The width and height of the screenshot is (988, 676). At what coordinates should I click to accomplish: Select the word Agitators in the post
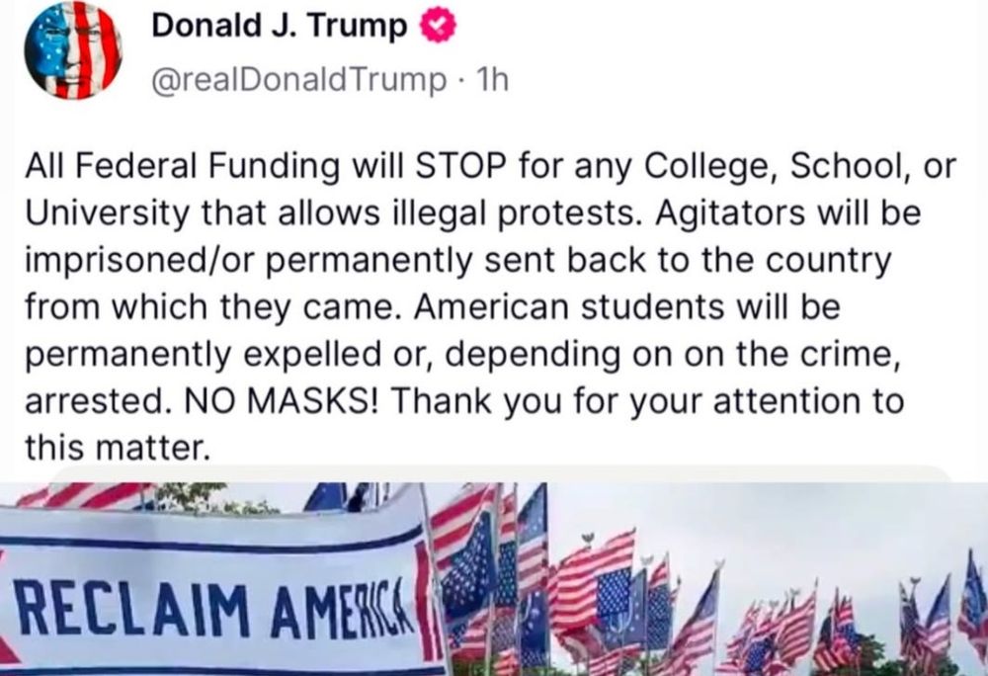730,214
